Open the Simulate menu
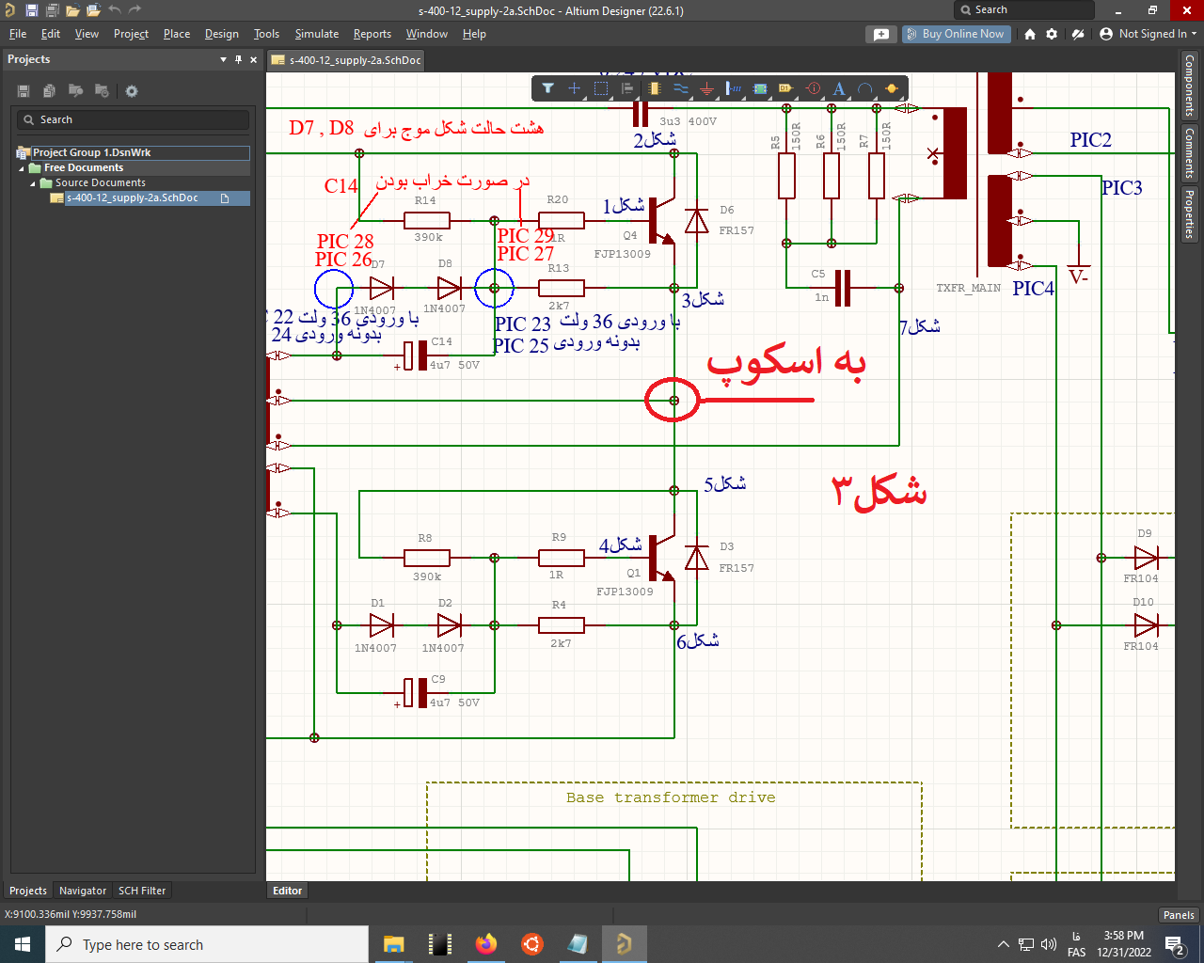The width and height of the screenshot is (1204, 963). pos(317,34)
